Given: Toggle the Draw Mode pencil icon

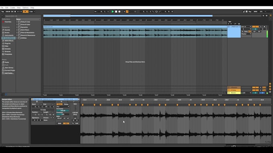Looking at the screenshot, I should [x=244, y=12].
